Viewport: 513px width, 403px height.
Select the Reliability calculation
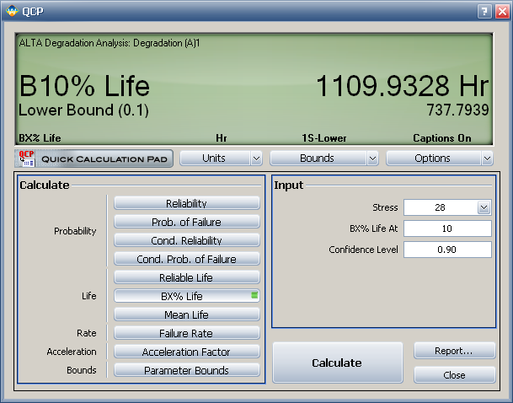pos(186,203)
